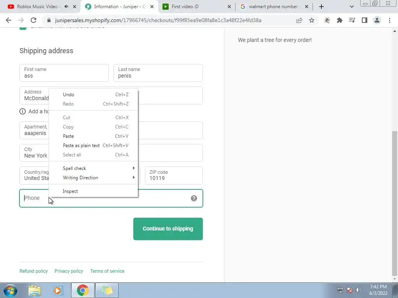Open the media control icon
Screen dimensions: 398x298
click(x=352, y=20)
